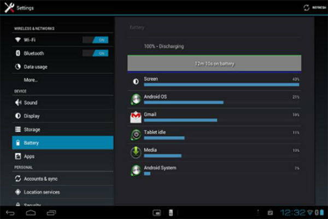
Task: Toggle the Wi-Fi switch off
Action: pyautogui.click(x=95, y=40)
